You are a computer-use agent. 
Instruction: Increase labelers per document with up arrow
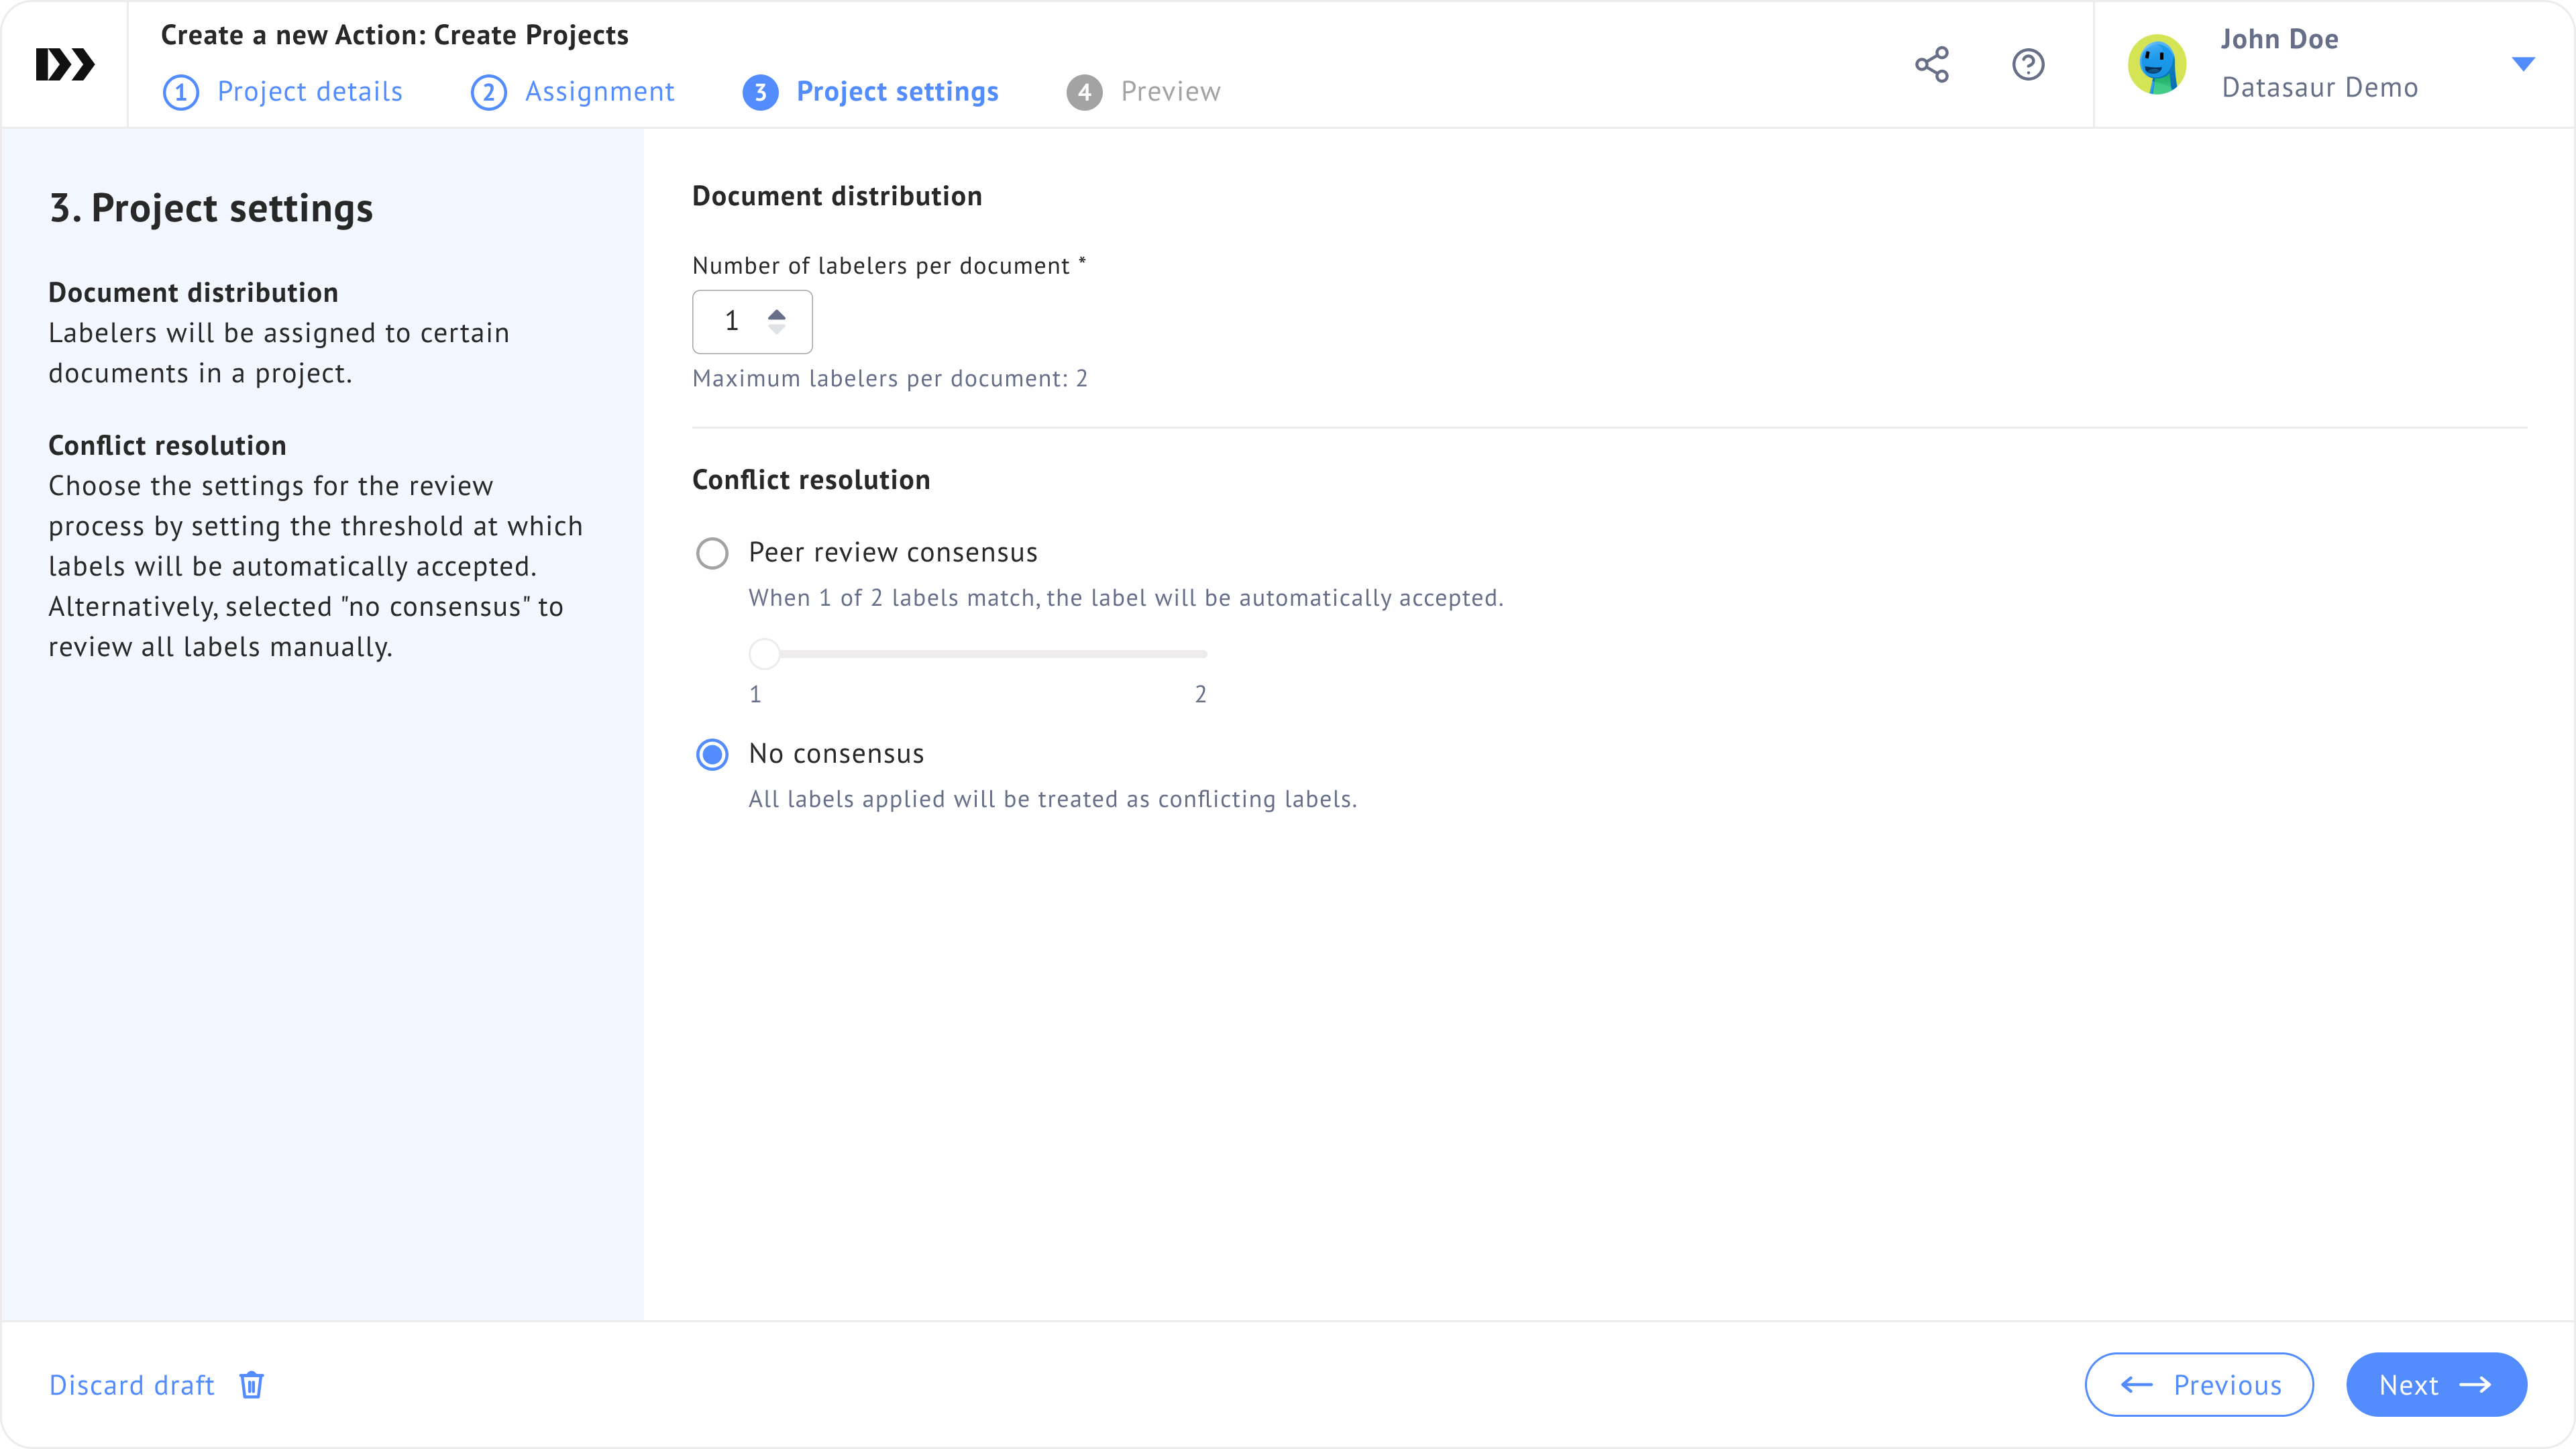tap(776, 314)
